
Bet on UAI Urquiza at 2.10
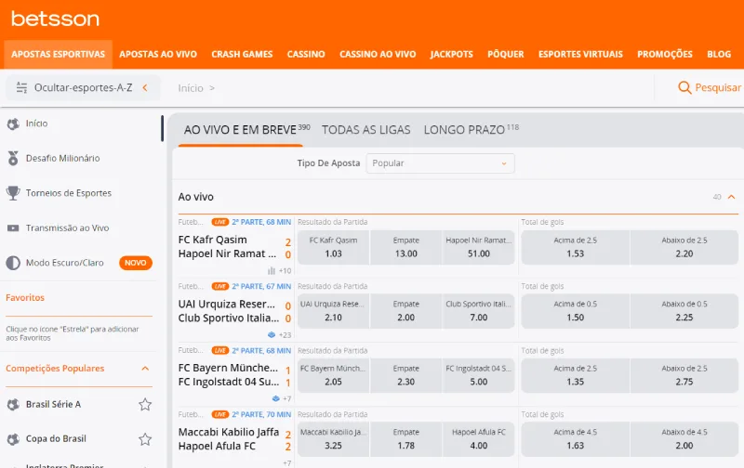tap(333, 311)
